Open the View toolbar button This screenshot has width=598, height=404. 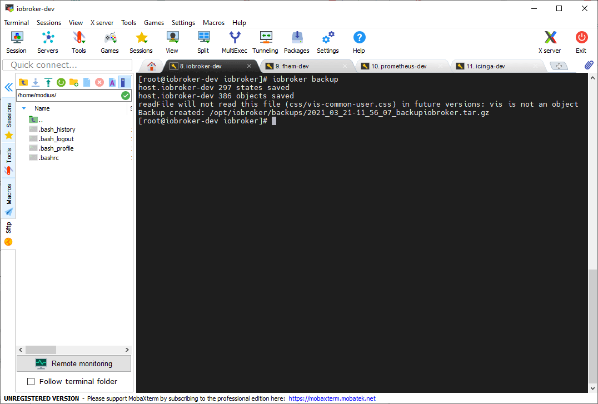pos(172,42)
